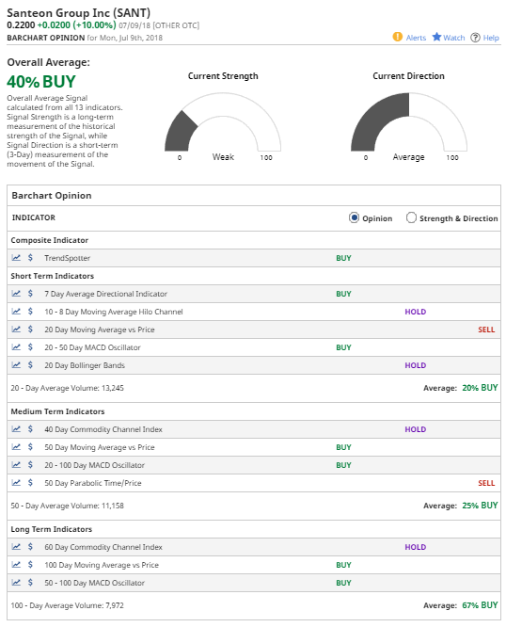Image resolution: width=506 pixels, height=627 pixels.
Task: Click the Help question mark icon
Action: click(475, 38)
